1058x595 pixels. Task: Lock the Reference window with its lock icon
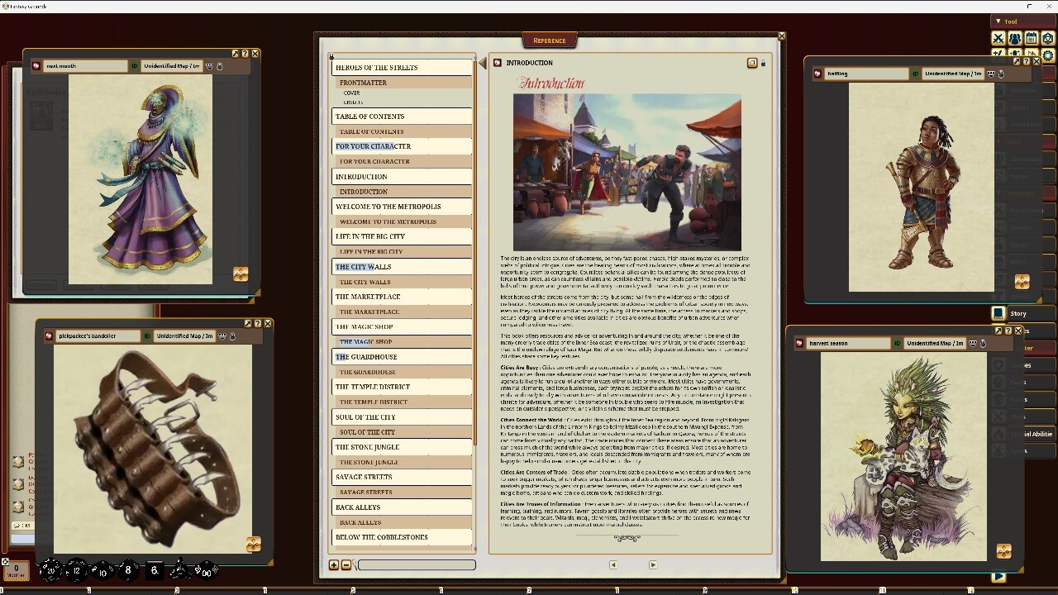(x=763, y=63)
